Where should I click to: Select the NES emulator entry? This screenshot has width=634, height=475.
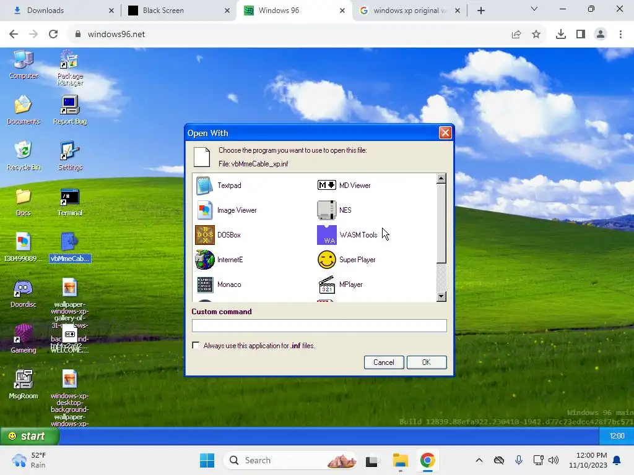pos(334,210)
